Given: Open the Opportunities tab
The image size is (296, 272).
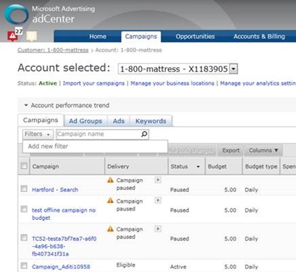Looking at the screenshot, I should tap(195, 37).
